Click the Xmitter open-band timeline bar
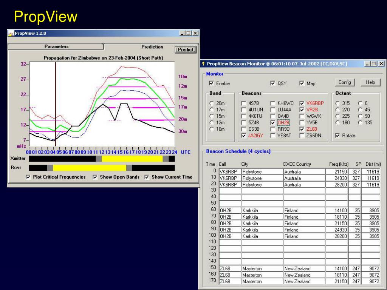The image size is (387, 290). coord(102,159)
